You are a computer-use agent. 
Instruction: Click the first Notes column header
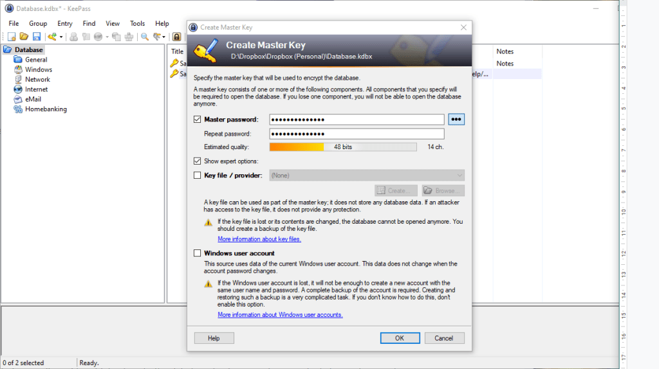point(505,51)
